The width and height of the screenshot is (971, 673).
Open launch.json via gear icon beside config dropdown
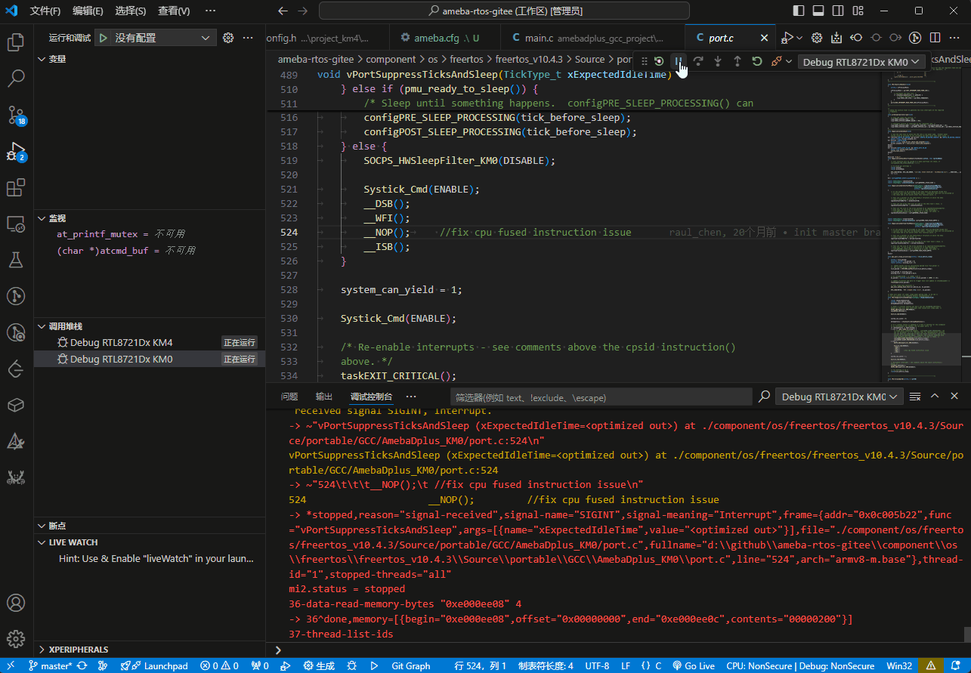click(228, 38)
